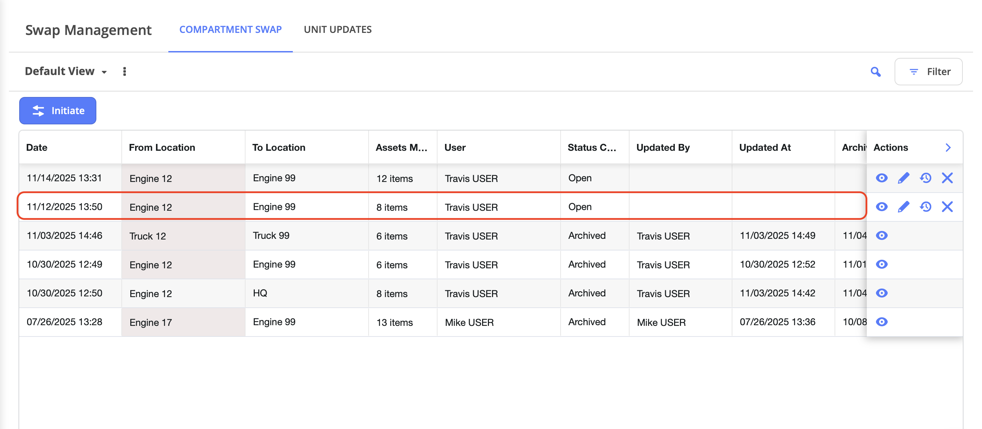Open the Filter button
This screenshot has height=429, width=982.
coord(928,72)
